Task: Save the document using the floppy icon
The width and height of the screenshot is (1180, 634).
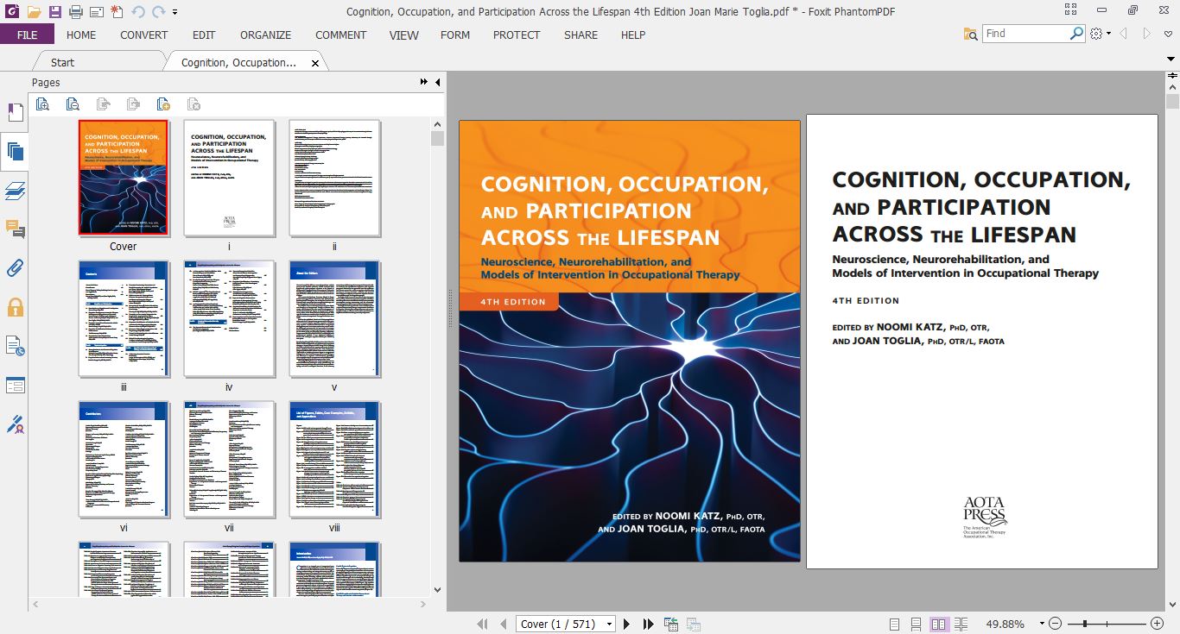Action: click(x=55, y=12)
